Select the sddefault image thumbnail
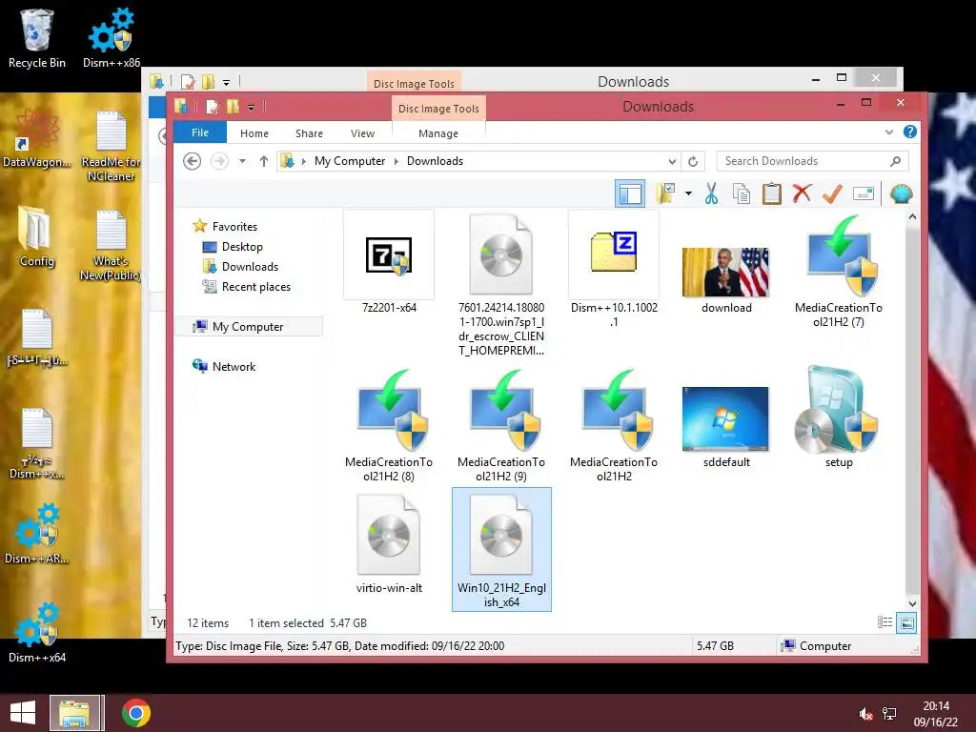The width and height of the screenshot is (976, 732). 725,427
